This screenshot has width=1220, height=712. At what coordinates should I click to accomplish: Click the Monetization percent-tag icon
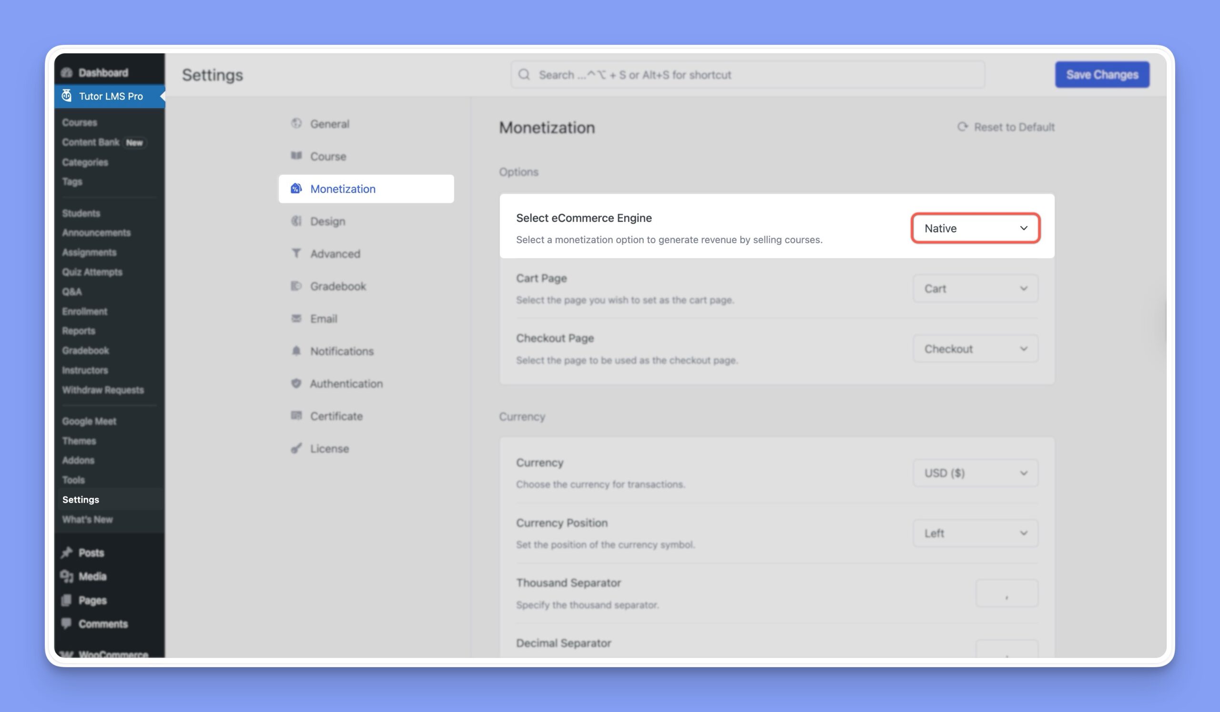[x=296, y=188]
